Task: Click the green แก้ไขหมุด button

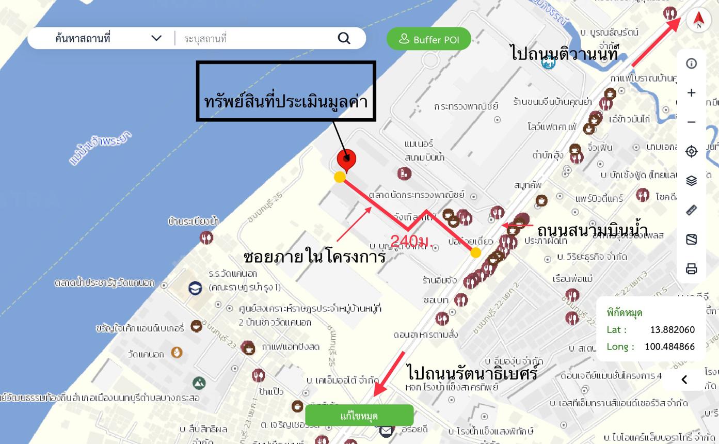Action: pos(359,416)
